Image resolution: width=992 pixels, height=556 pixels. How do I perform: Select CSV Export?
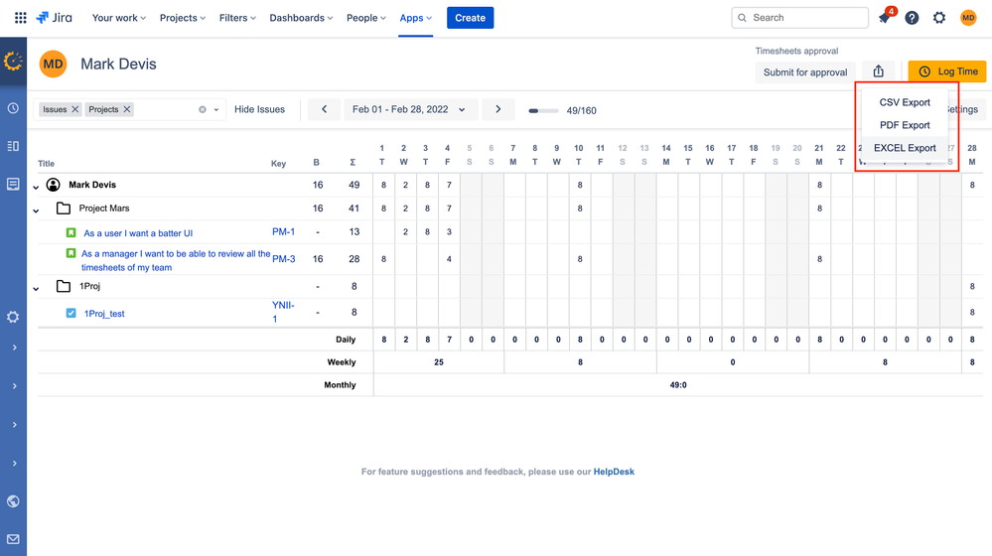[905, 102]
